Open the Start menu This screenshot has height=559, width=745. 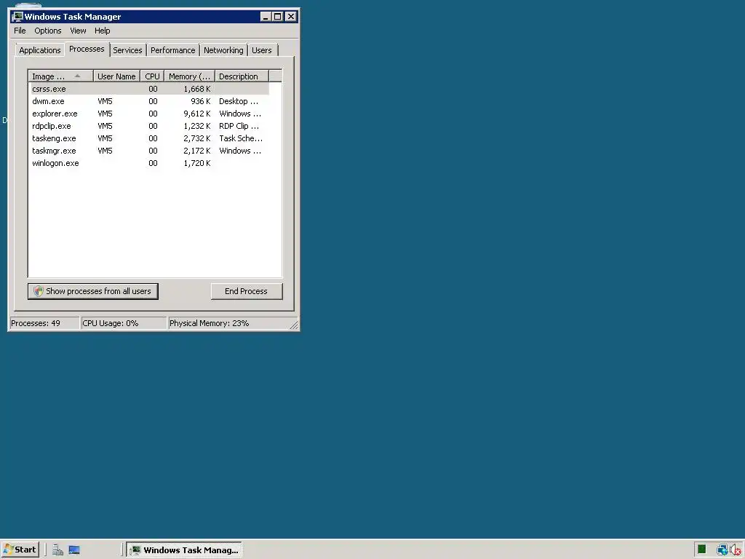[x=19, y=550]
